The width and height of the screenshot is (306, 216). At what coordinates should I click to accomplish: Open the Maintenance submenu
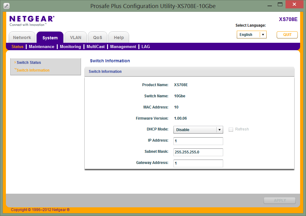tap(42, 46)
